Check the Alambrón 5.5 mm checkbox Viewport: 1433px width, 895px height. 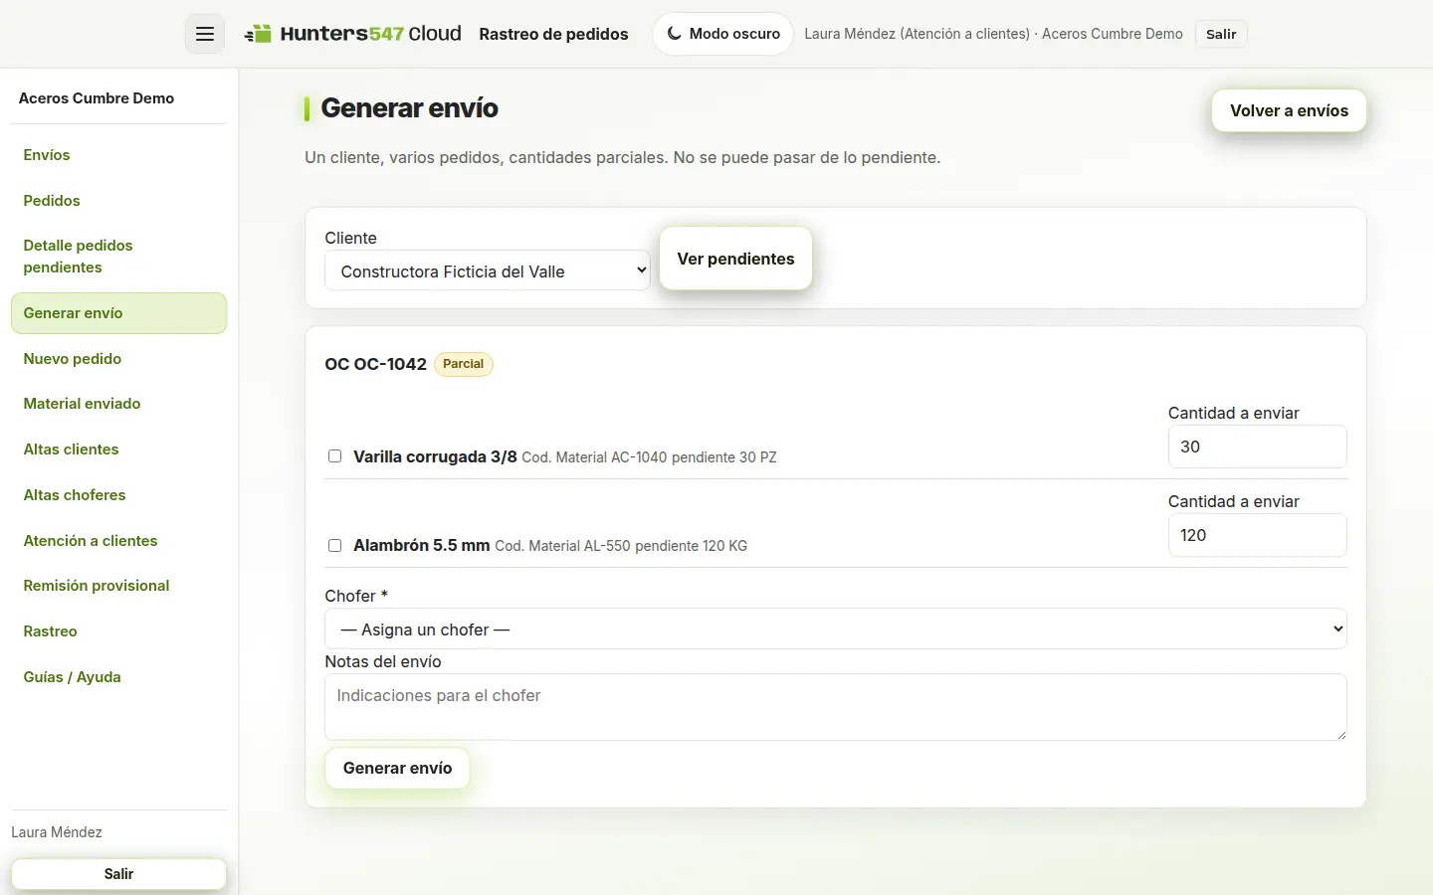[x=334, y=545]
